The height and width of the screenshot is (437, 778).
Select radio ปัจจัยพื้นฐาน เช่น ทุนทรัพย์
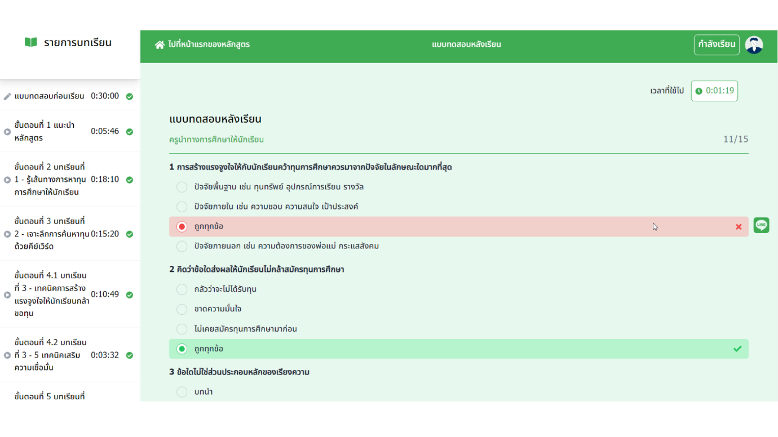[x=182, y=187]
